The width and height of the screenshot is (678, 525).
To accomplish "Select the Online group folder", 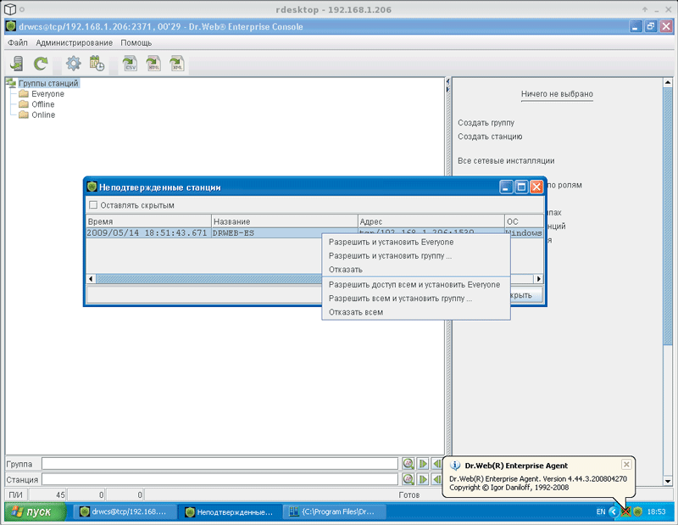I will tap(43, 114).
